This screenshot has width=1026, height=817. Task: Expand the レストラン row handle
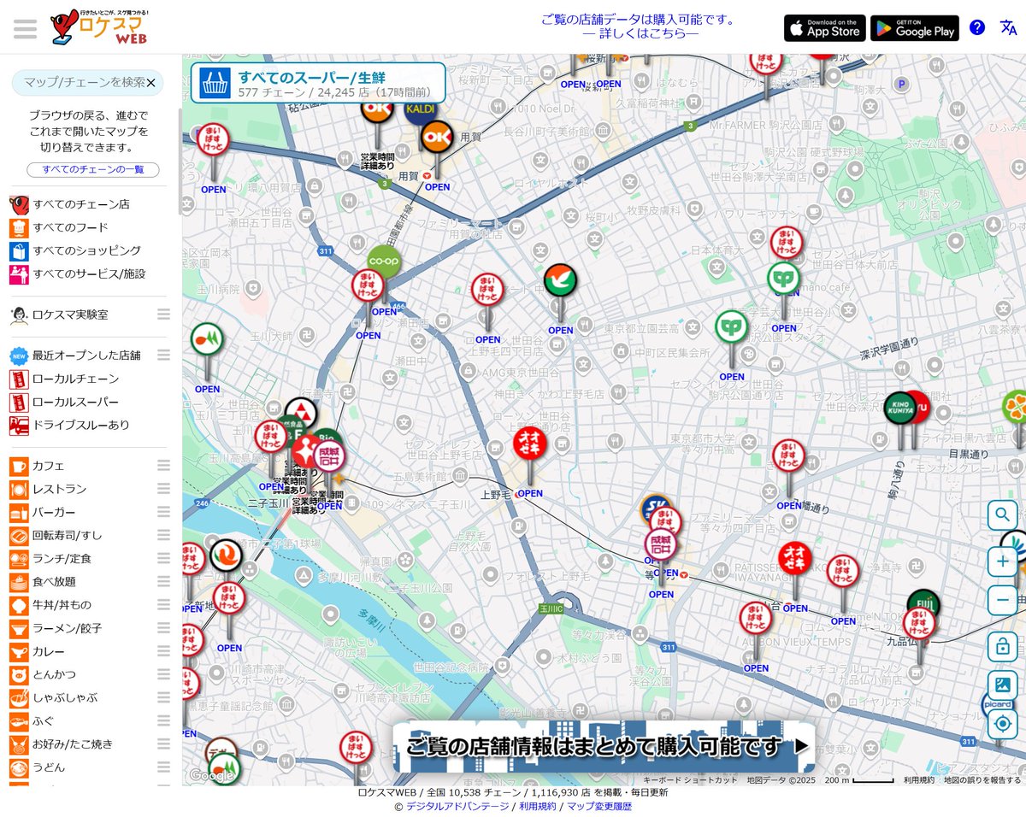(163, 489)
